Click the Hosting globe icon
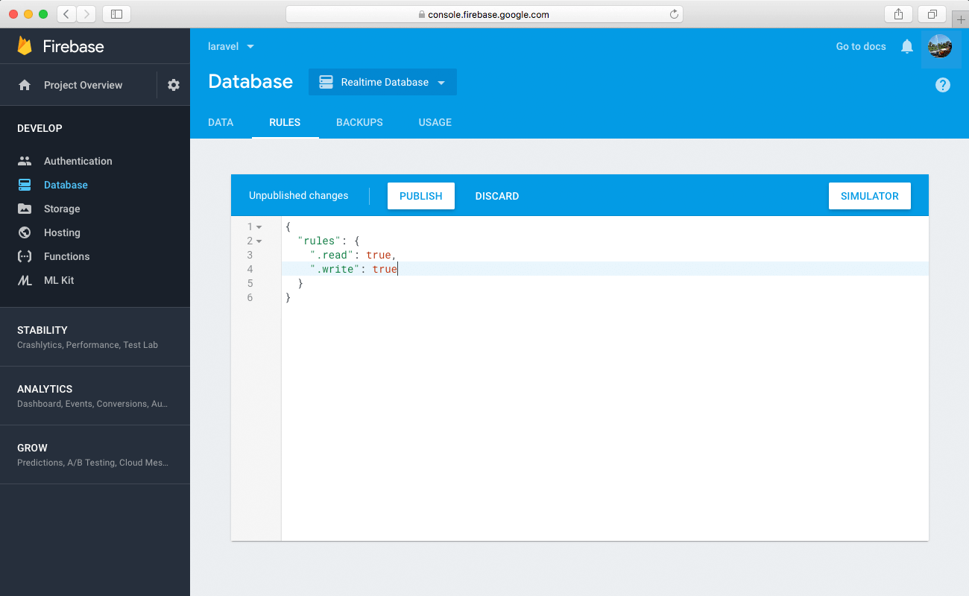The image size is (969, 596). tap(25, 232)
